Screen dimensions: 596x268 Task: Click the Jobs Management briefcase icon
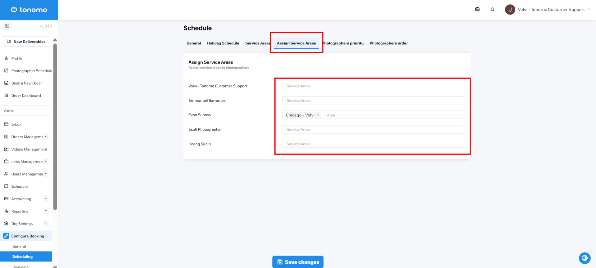(x=6, y=161)
